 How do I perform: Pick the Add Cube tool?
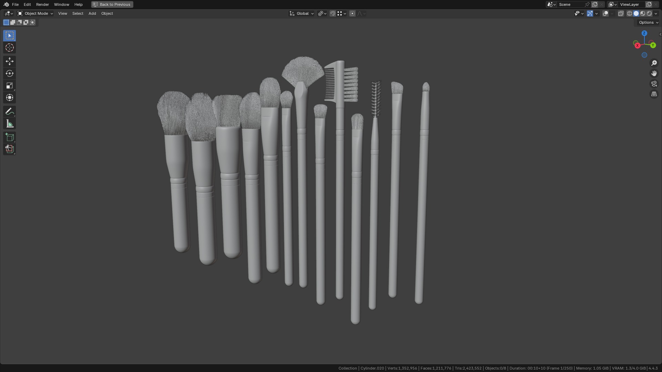(9, 137)
